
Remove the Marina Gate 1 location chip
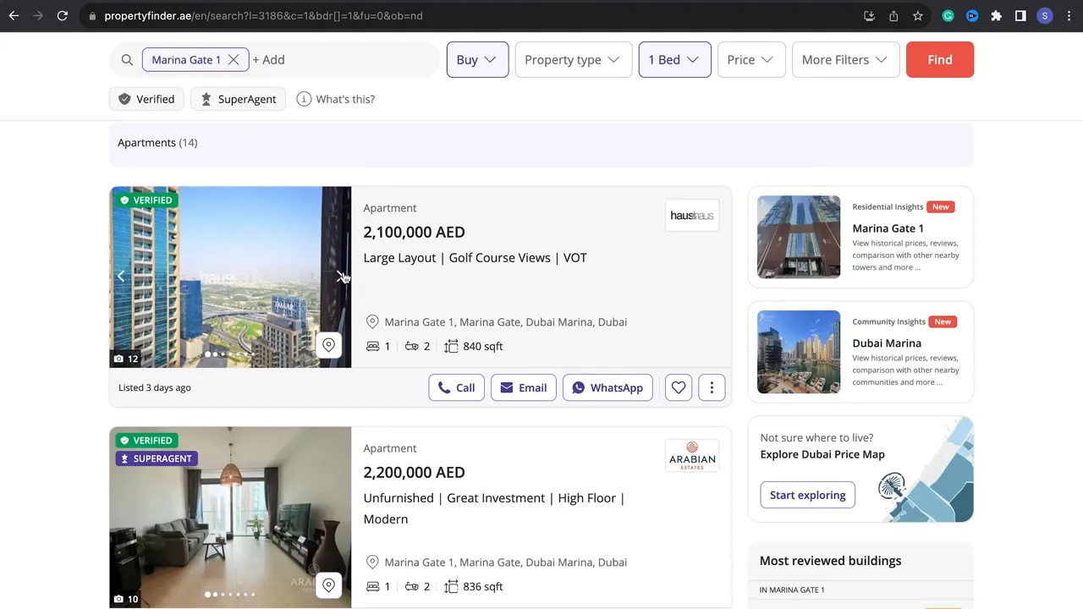point(234,60)
